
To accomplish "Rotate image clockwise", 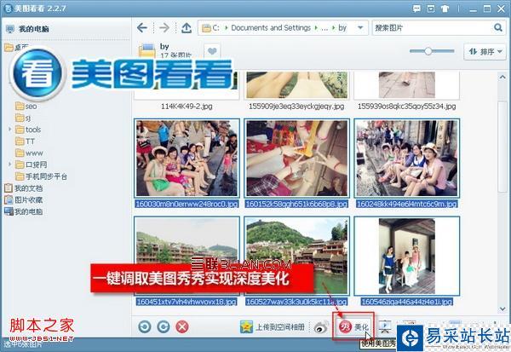I will pyautogui.click(x=164, y=326).
